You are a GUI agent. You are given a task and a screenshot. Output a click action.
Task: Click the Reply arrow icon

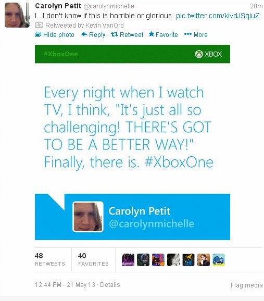[84, 34]
